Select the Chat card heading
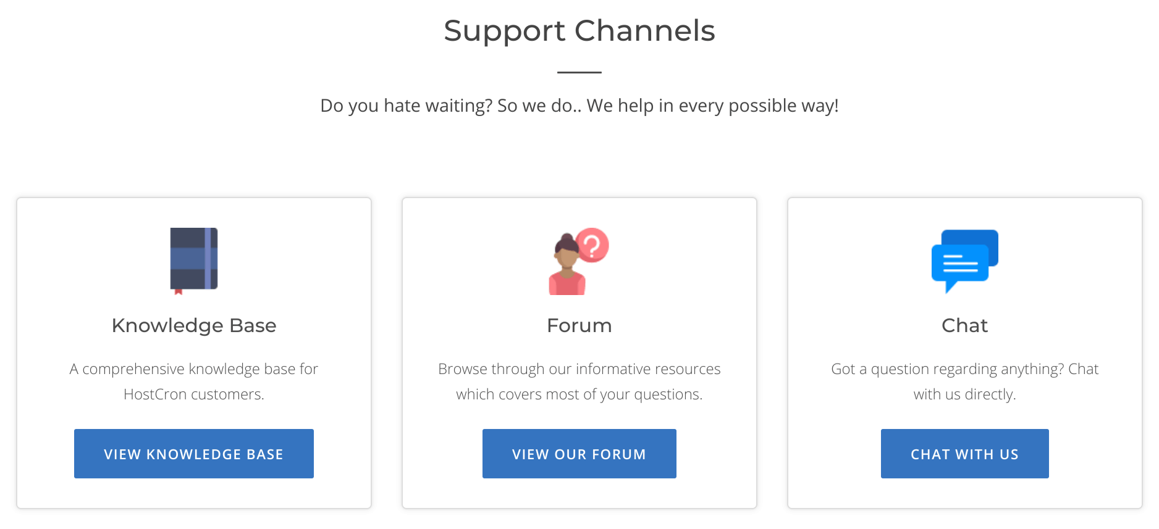 (x=965, y=325)
